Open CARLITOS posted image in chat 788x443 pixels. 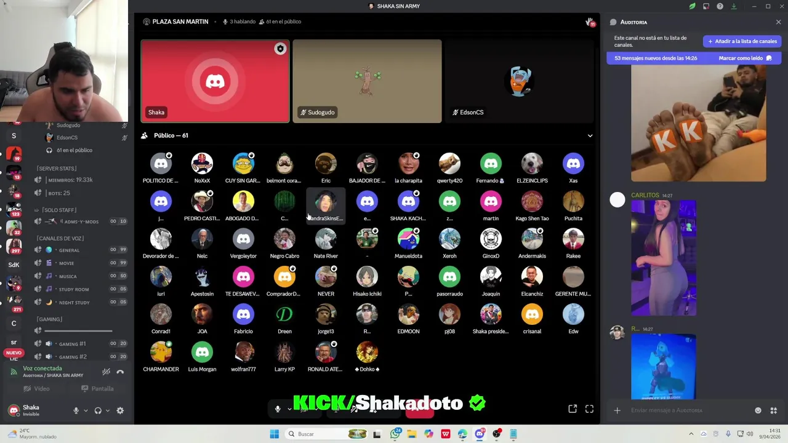[x=664, y=258]
